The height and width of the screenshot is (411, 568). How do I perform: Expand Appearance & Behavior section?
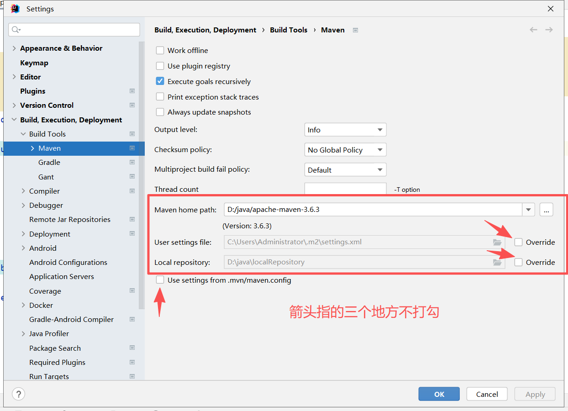[x=14, y=48]
